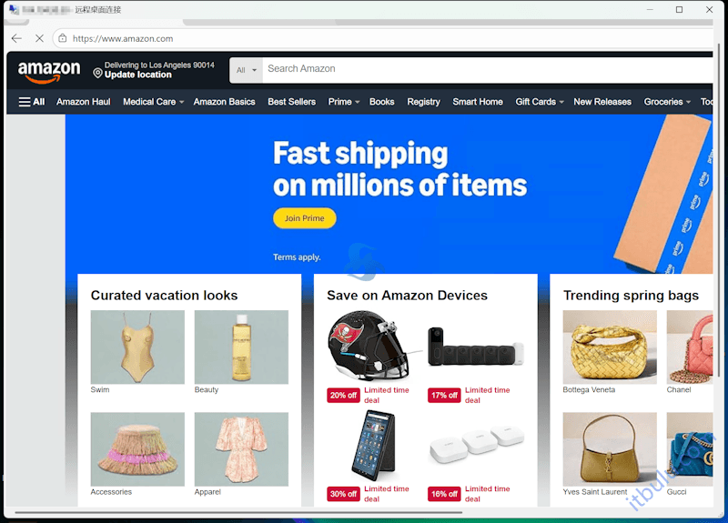The width and height of the screenshot is (728, 523).
Task: Go to New Releases
Action: click(x=602, y=102)
